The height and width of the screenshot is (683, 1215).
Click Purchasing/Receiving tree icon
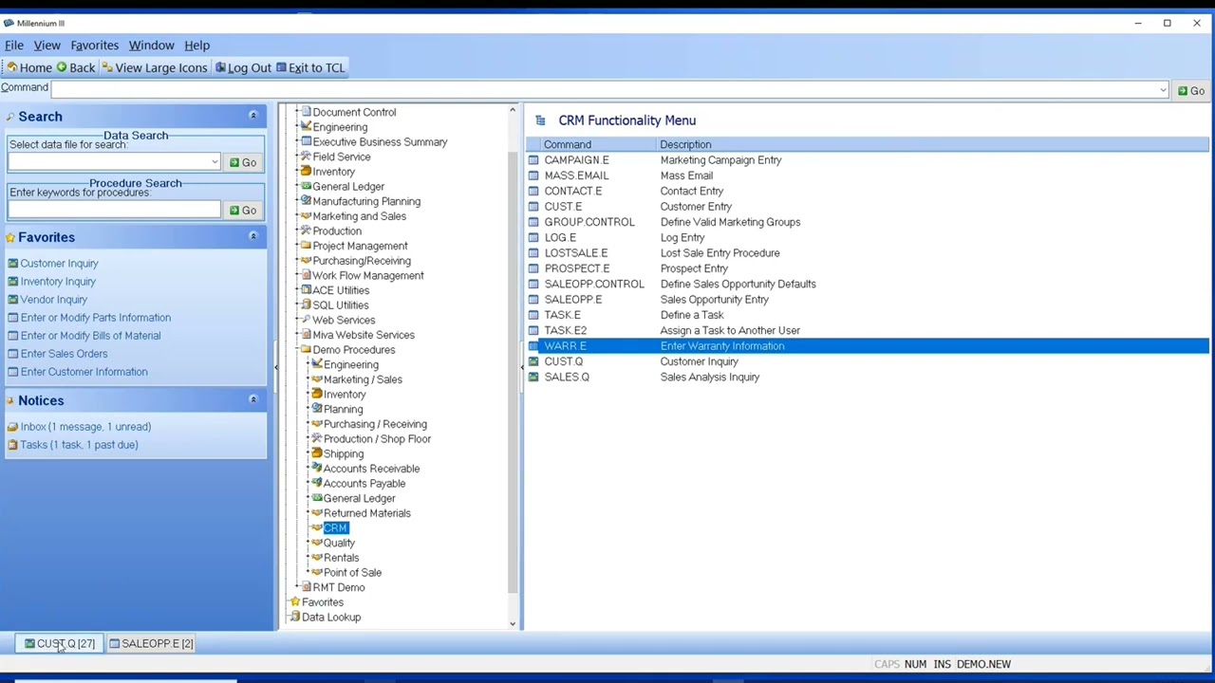click(x=306, y=260)
